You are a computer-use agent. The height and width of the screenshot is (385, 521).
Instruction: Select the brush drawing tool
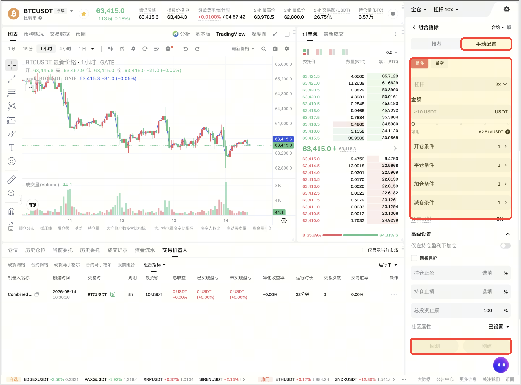click(12, 134)
